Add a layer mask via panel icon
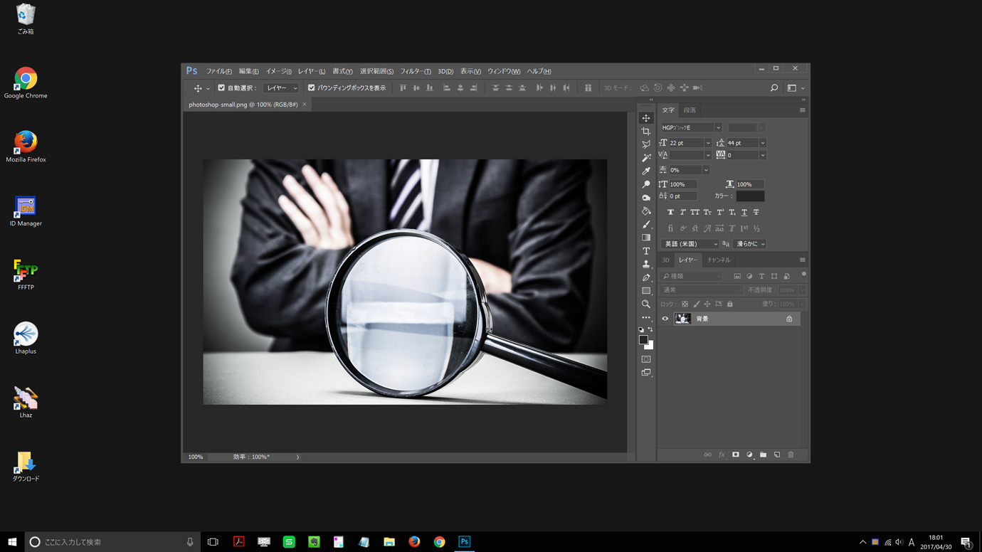This screenshot has width=982, height=552. [736, 455]
